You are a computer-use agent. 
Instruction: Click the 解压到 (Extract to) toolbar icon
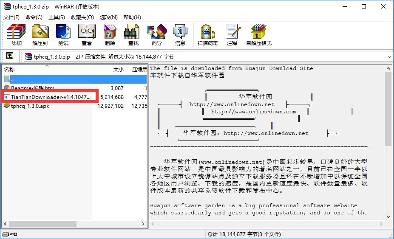40,31
